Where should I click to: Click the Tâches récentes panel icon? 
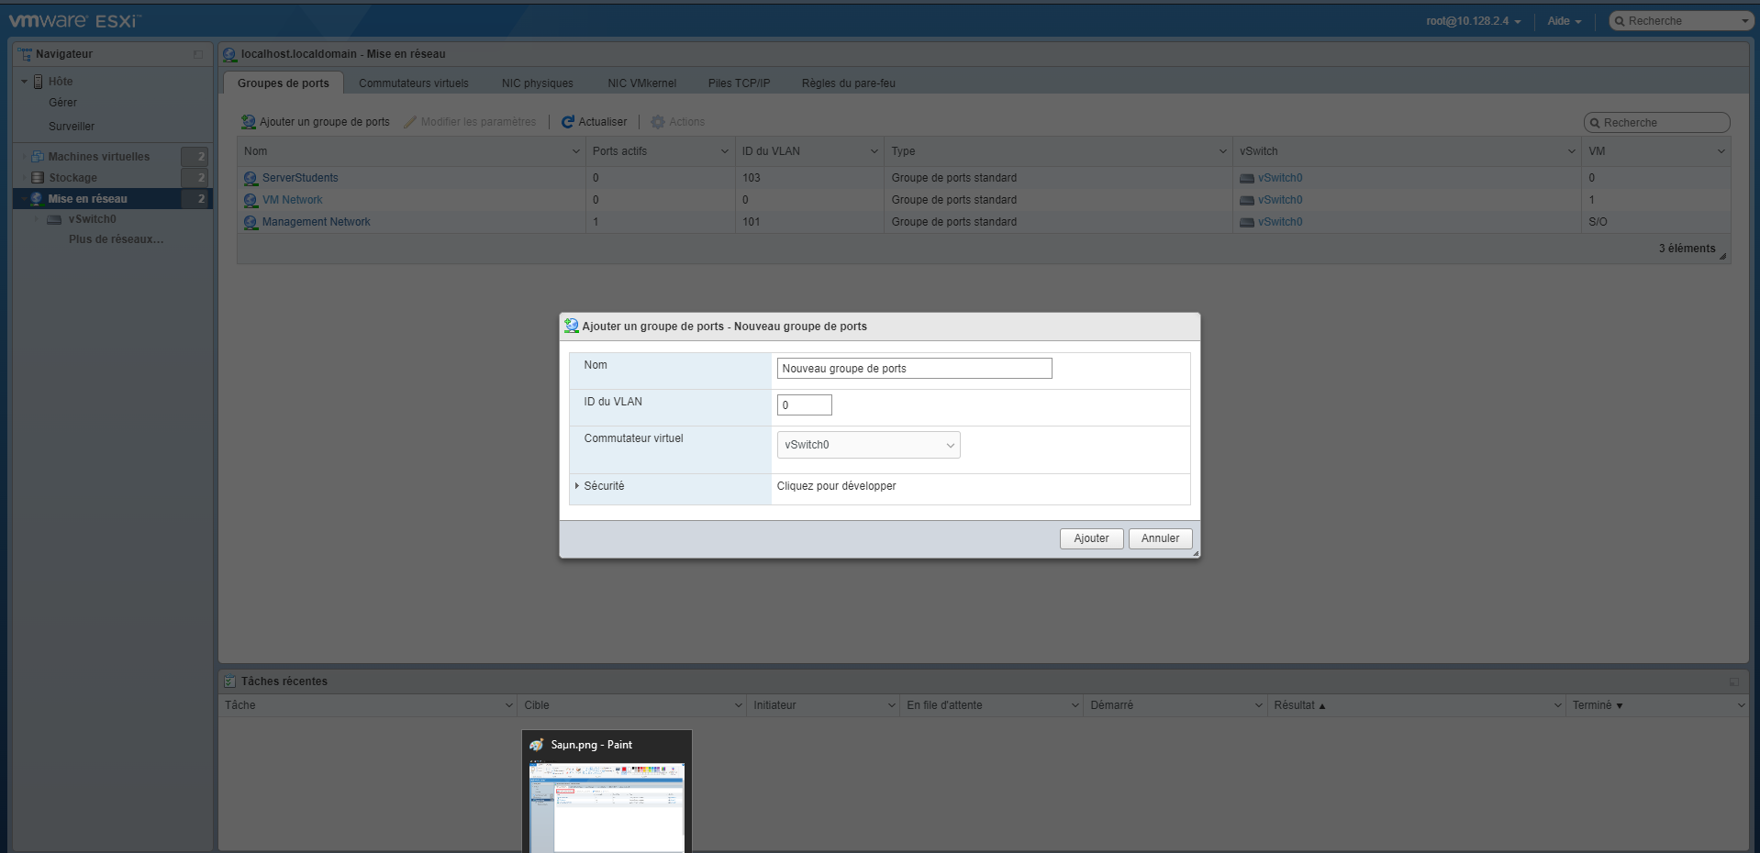coord(230,681)
